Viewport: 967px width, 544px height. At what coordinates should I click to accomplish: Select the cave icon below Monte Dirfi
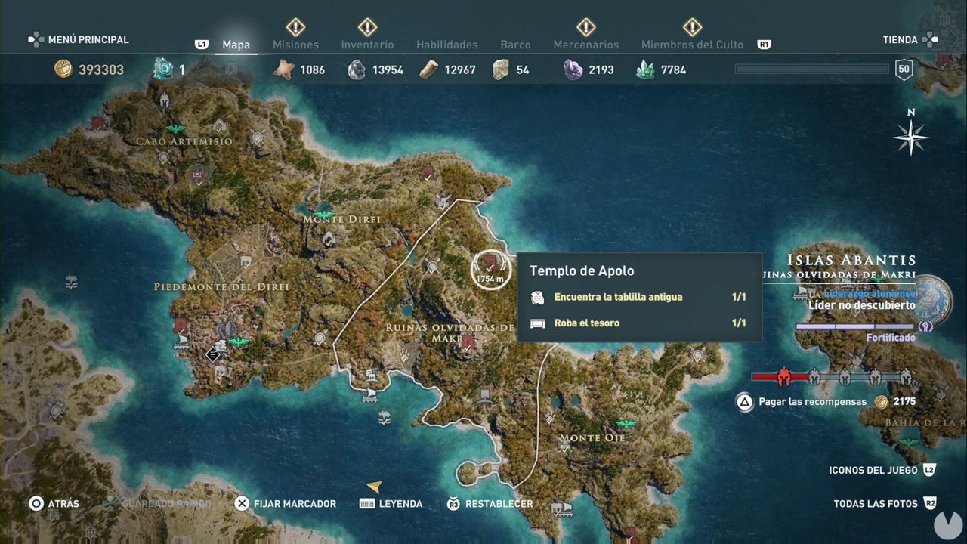click(x=329, y=239)
